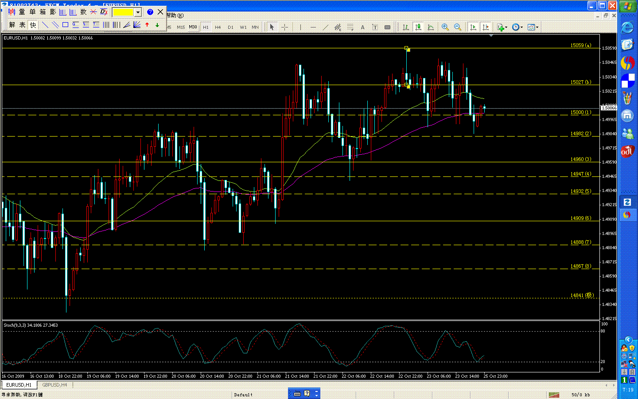Viewport: 638px width, 399px height.
Task: Click the 量 button on floating toolbar
Action: pyautogui.click(x=22, y=12)
